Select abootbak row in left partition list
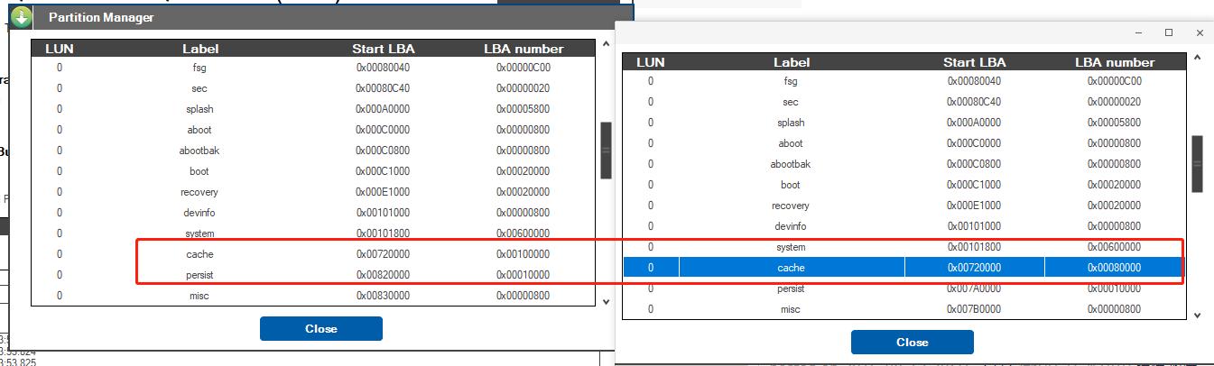 tap(313, 151)
